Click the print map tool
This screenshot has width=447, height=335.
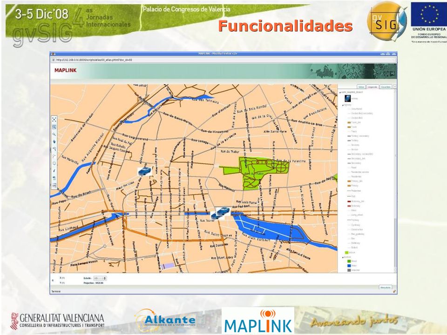coord(54,178)
